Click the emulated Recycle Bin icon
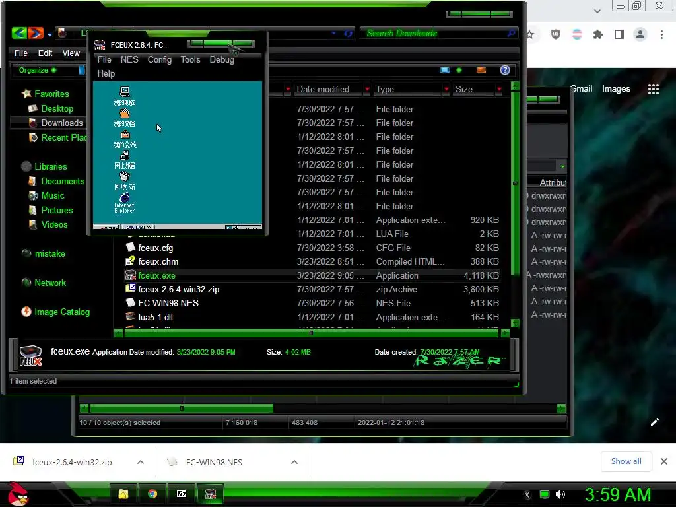This screenshot has height=507, width=676. tap(125, 181)
